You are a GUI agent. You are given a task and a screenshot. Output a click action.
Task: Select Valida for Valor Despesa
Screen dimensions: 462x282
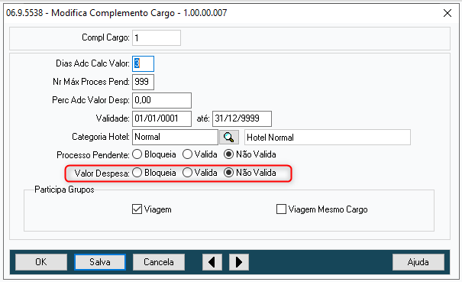200,173
